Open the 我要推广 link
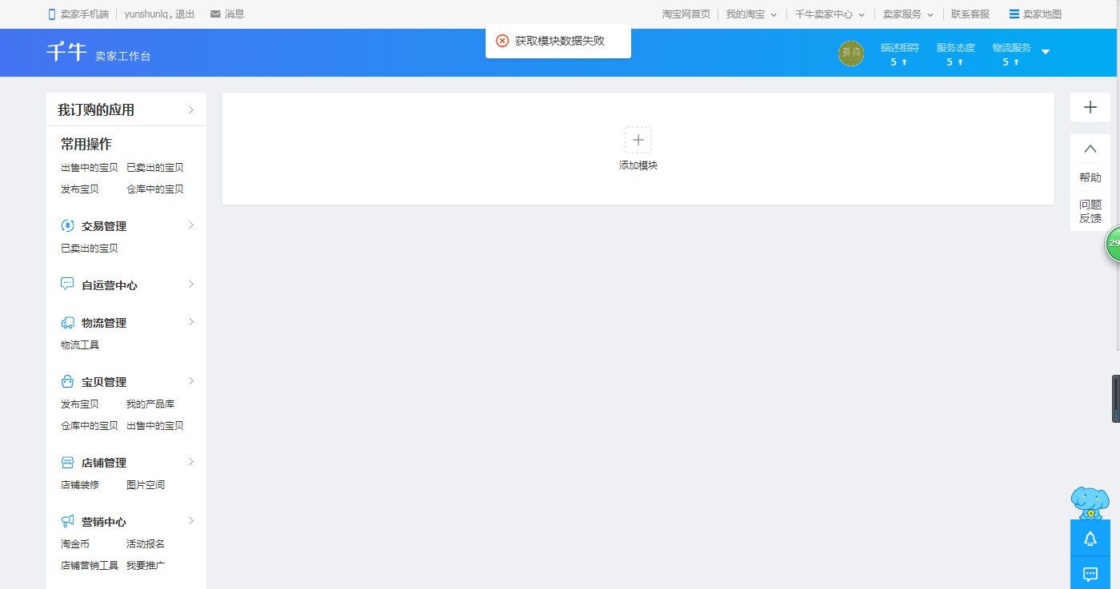This screenshot has height=589, width=1120. [146, 566]
